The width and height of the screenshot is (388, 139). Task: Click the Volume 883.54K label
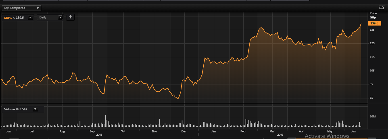pos(16,109)
